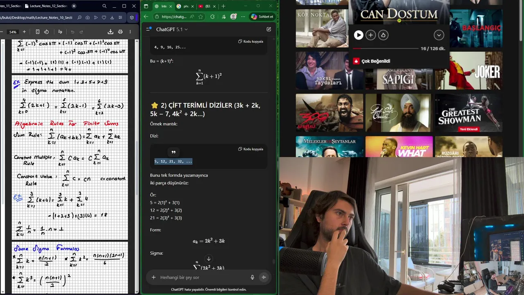The image size is (524, 295).
Task: Close the ChatGPT 'Inte' tab
Action: [x=171, y=6]
